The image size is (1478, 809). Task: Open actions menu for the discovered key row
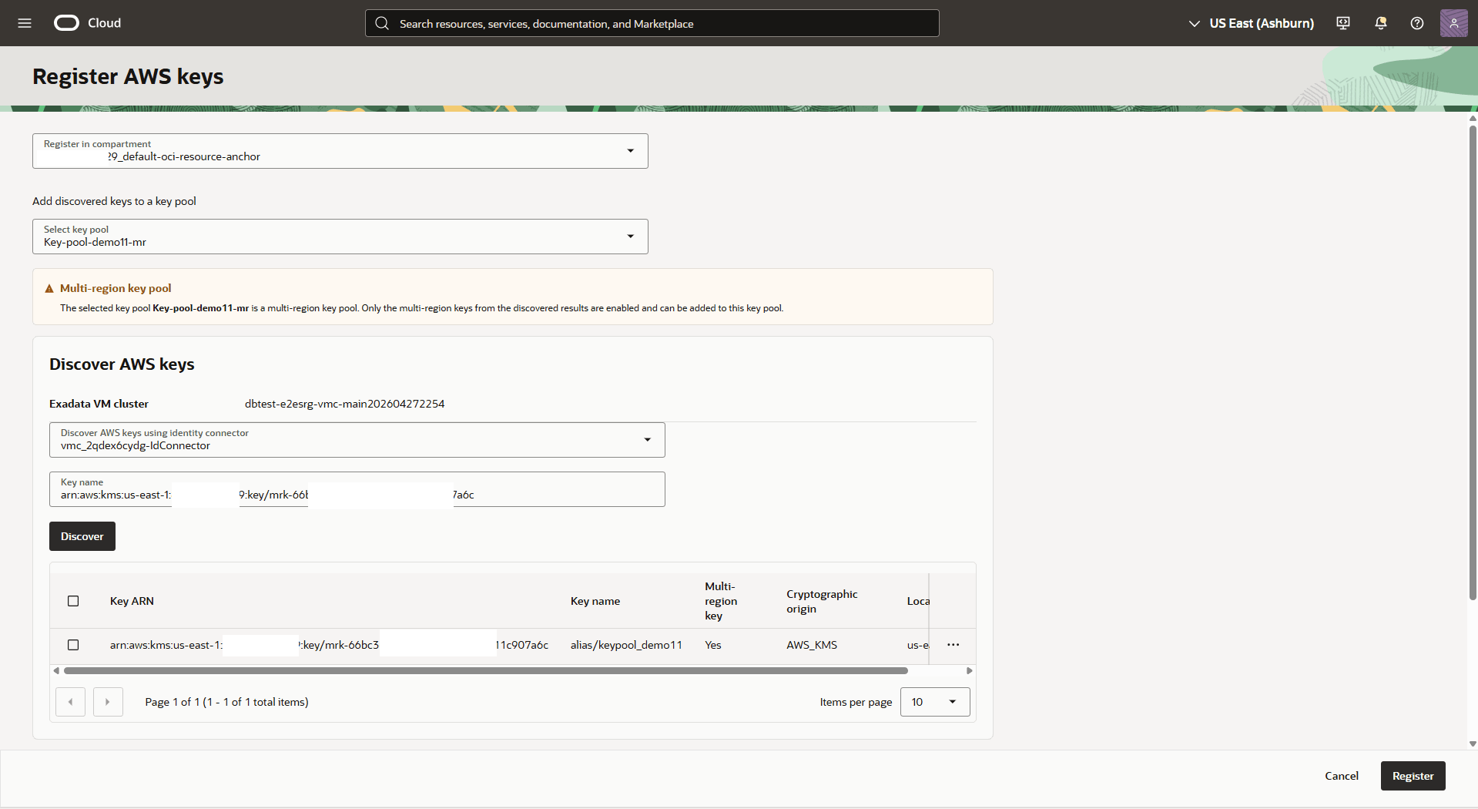[x=953, y=645]
